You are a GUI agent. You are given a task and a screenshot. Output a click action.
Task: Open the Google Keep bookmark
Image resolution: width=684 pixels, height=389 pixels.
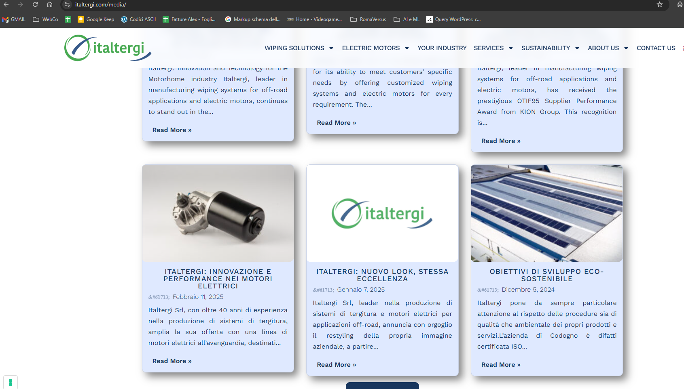(96, 19)
